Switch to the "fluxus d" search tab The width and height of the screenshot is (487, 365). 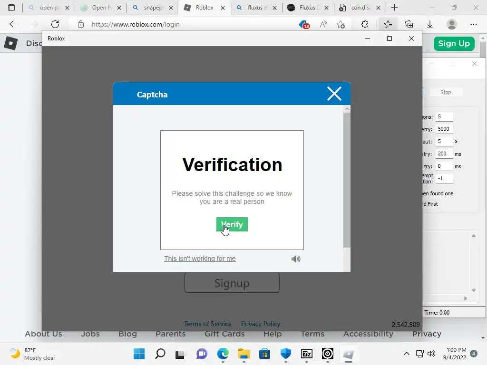[x=256, y=8]
